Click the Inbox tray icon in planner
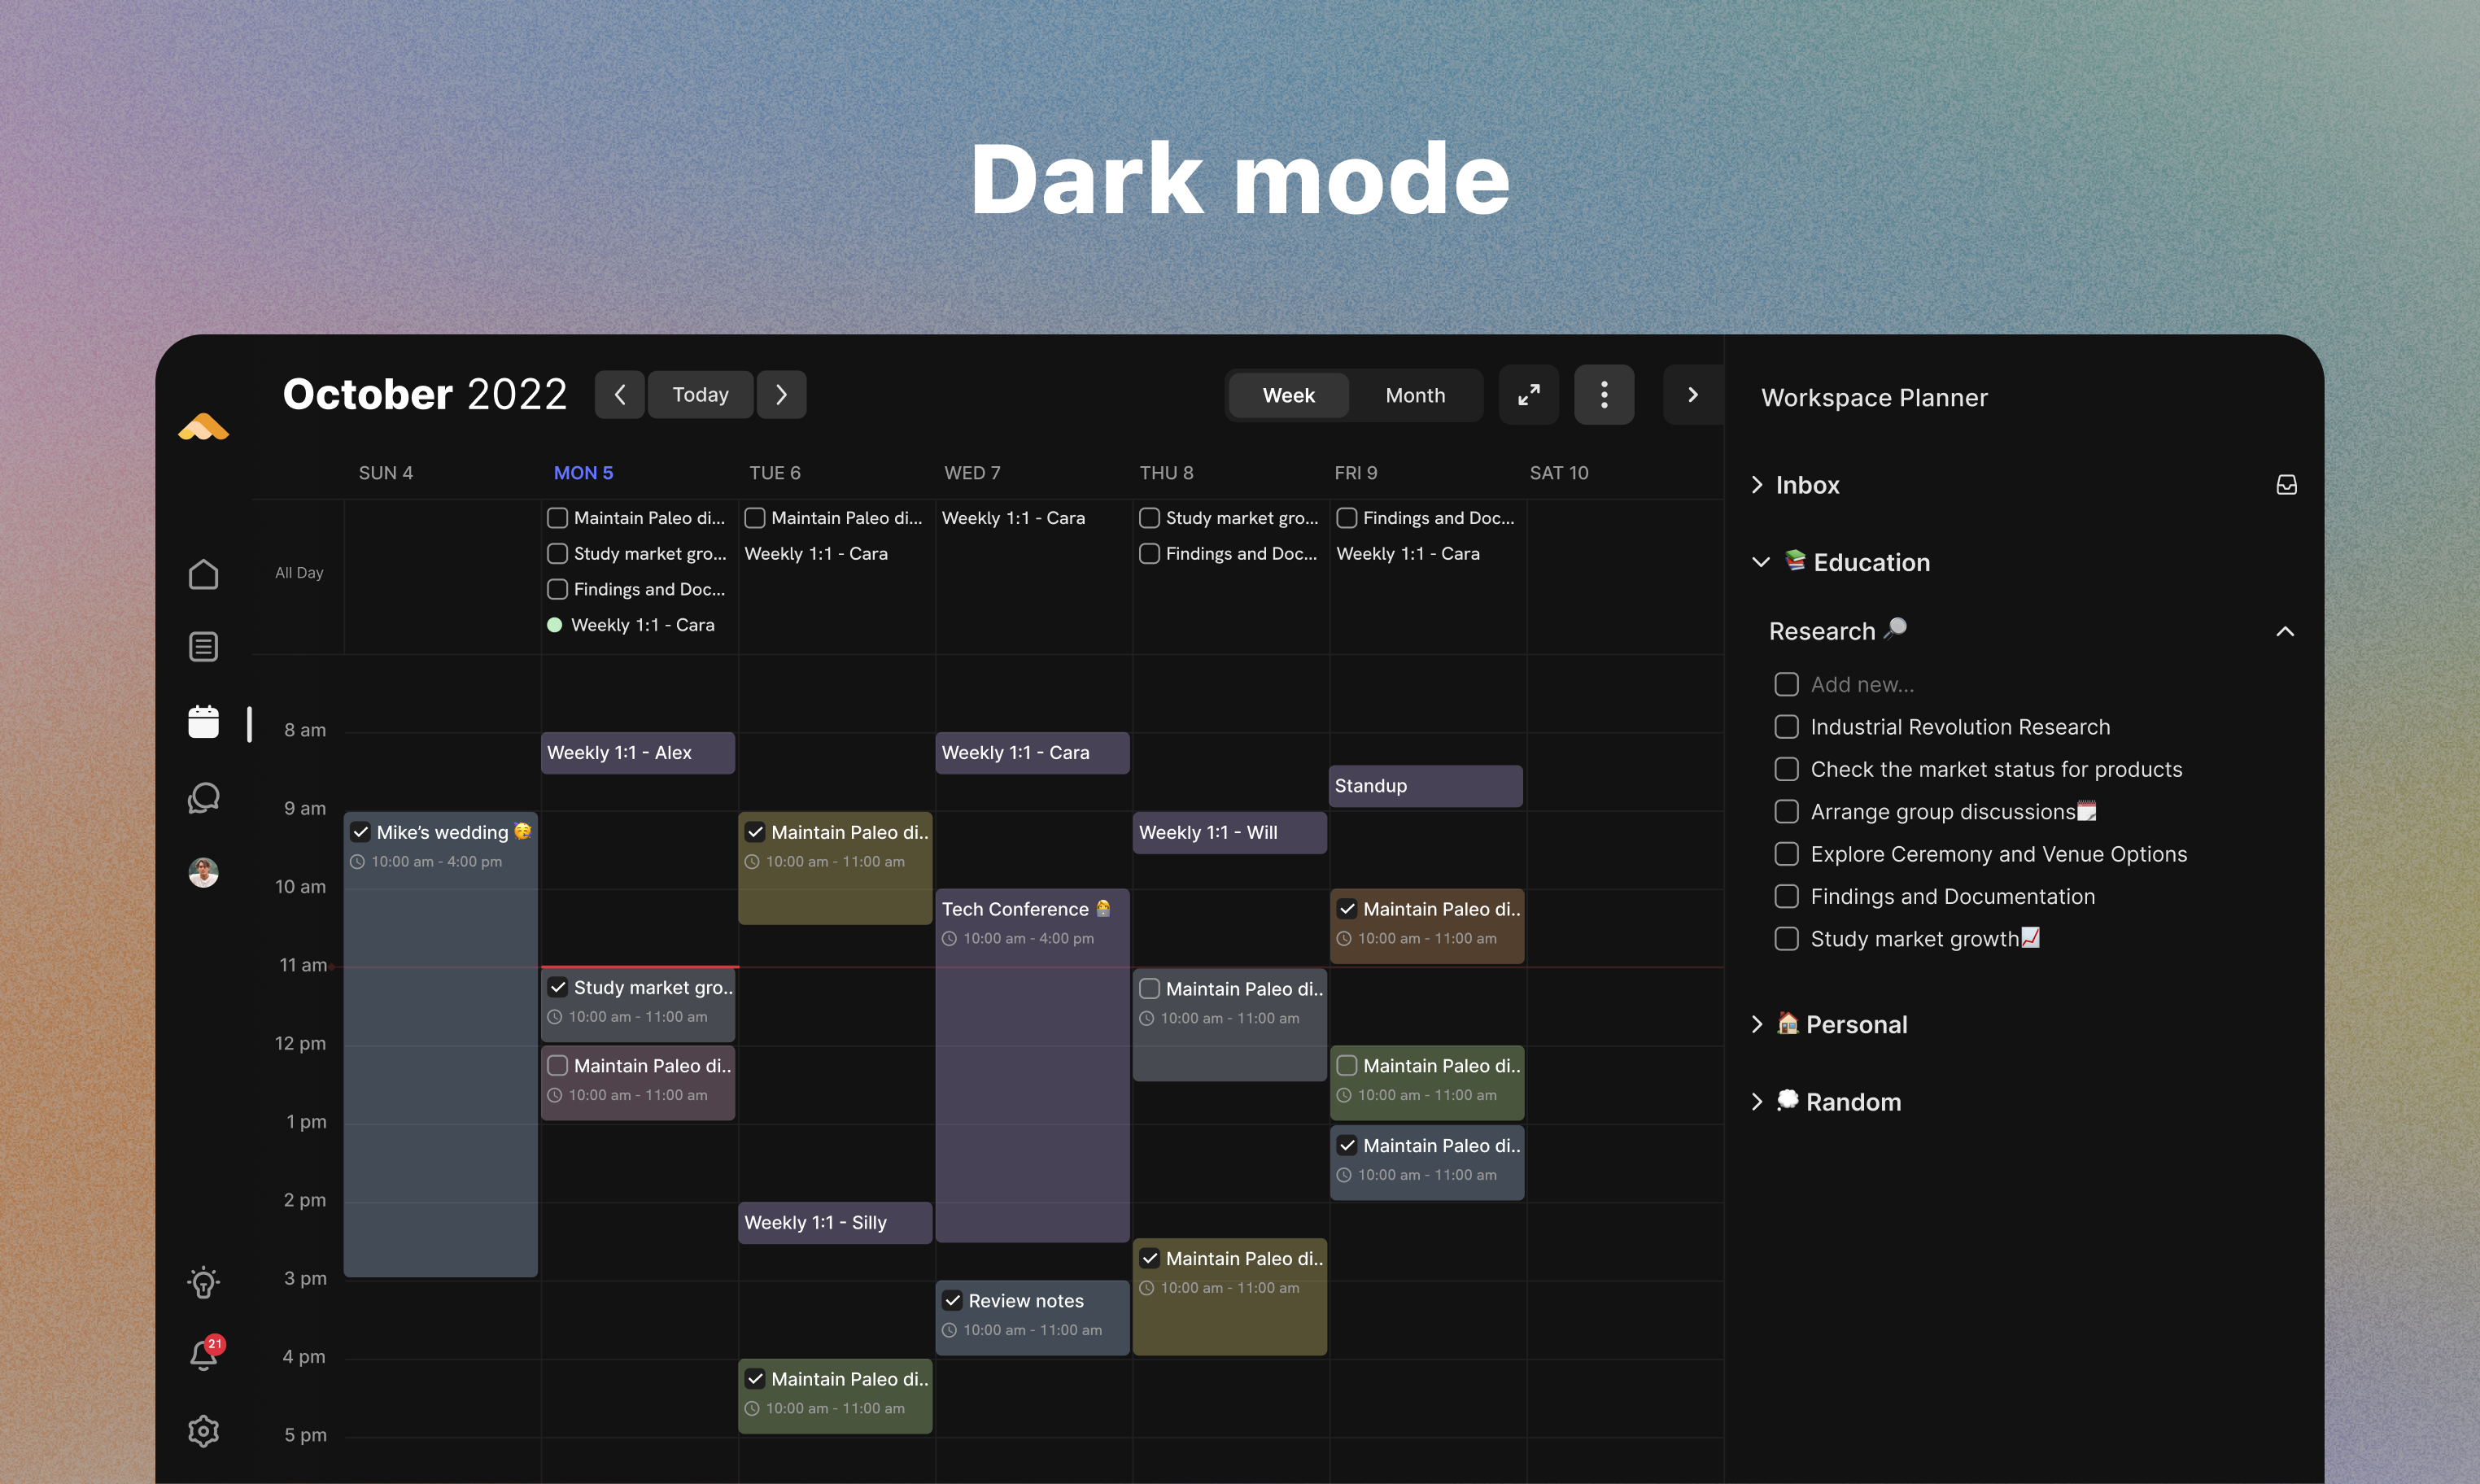This screenshot has height=1484, width=2480. (x=2286, y=485)
